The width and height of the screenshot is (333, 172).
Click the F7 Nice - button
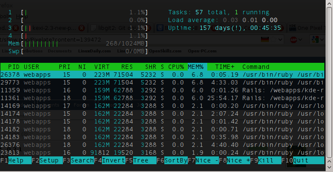pyautogui.click(x=203, y=160)
